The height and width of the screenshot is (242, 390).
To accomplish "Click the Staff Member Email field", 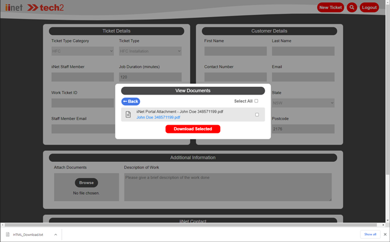I will pos(83,129).
